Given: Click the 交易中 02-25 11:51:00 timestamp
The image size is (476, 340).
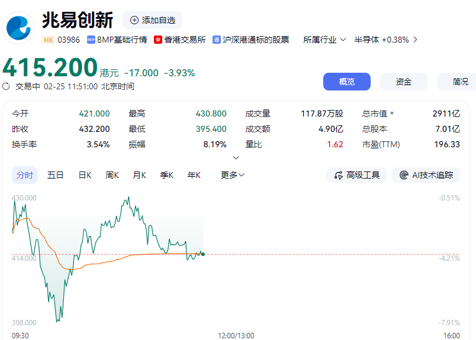Looking at the screenshot, I should (x=75, y=86).
